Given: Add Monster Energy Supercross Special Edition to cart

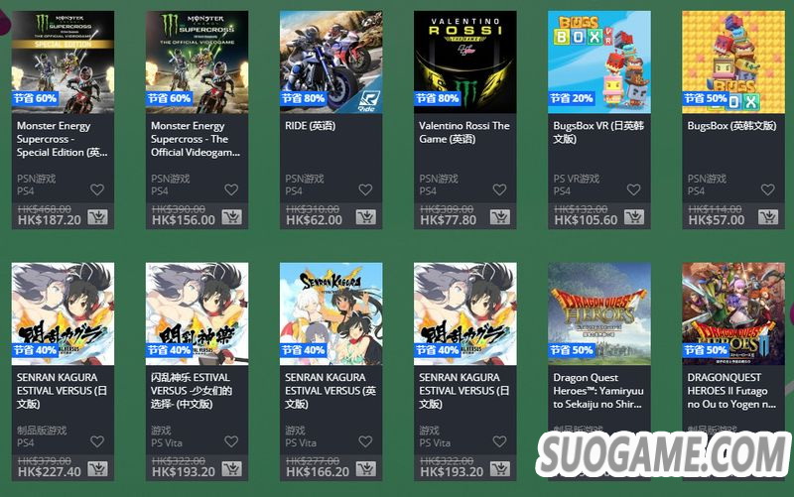Looking at the screenshot, I should point(97,217).
